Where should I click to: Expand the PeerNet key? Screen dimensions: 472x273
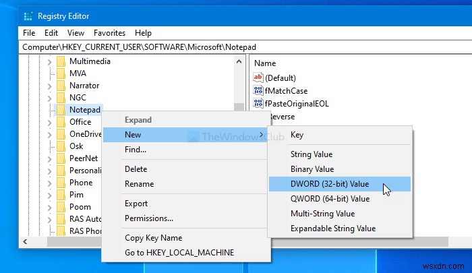coord(50,159)
